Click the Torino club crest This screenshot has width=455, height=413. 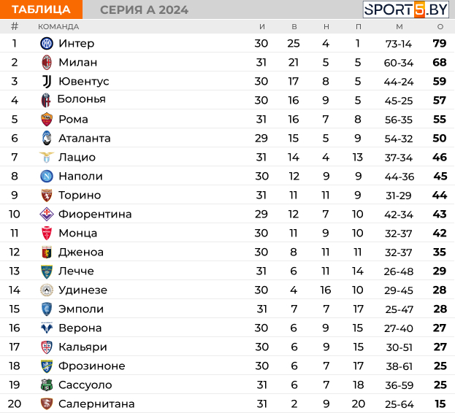click(x=47, y=195)
